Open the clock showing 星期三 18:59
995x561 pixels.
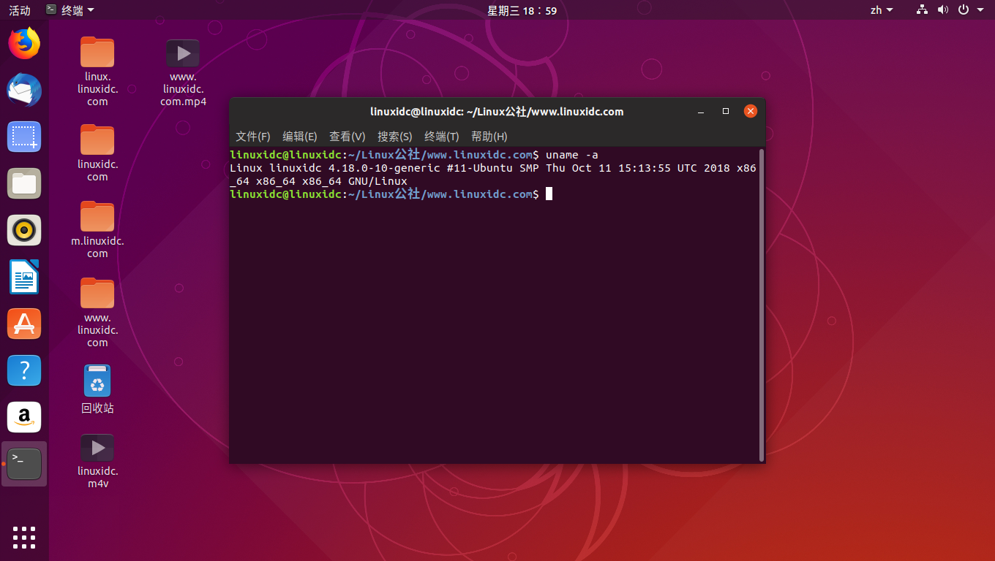click(x=522, y=10)
